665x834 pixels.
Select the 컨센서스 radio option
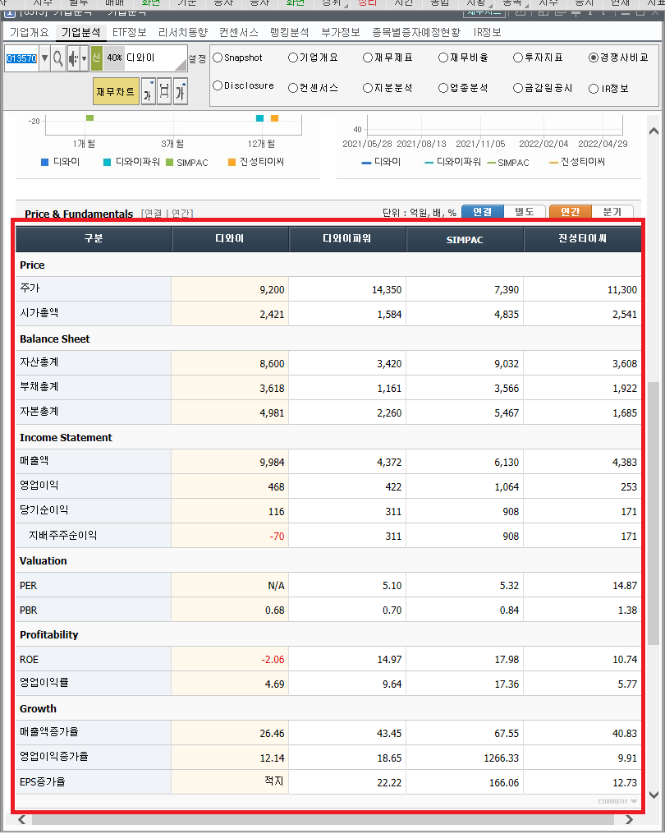click(293, 88)
